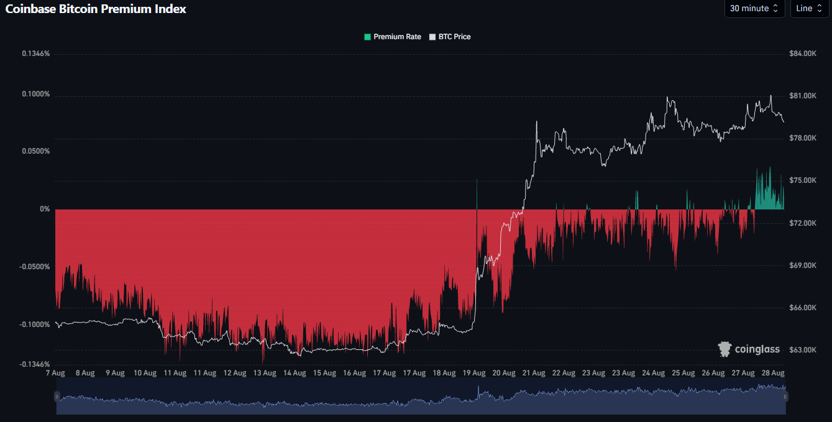Toggle the BTC Price legend series
Image resolution: width=832 pixels, height=422 pixels.
[450, 37]
